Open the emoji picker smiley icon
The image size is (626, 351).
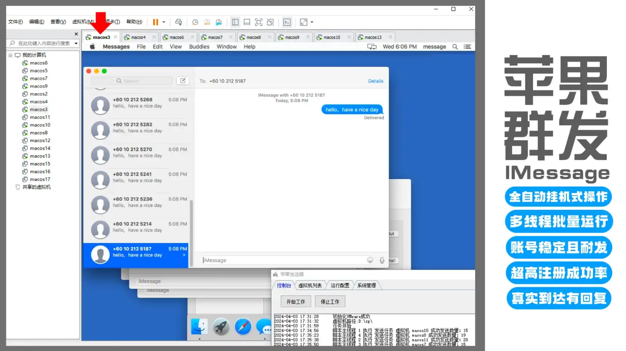click(370, 260)
